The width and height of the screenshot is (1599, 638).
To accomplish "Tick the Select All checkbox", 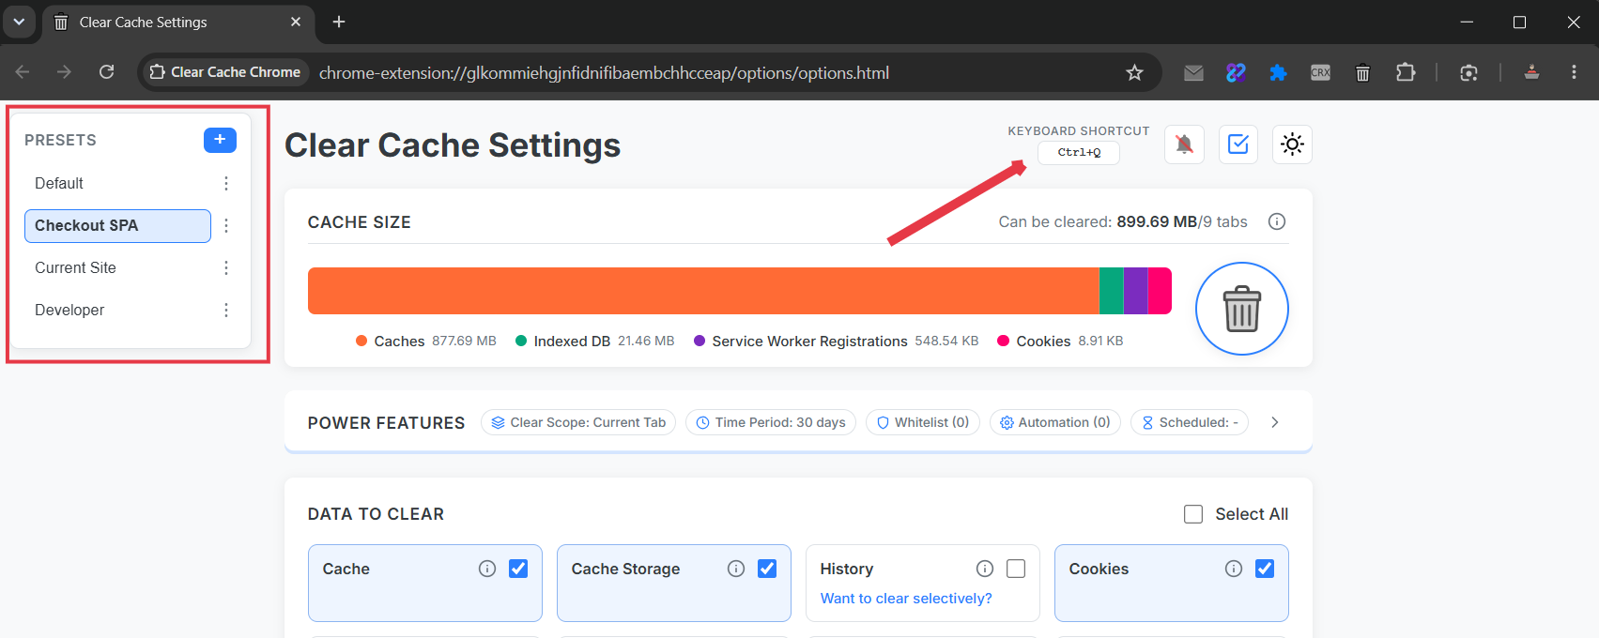I will 1193,514.
